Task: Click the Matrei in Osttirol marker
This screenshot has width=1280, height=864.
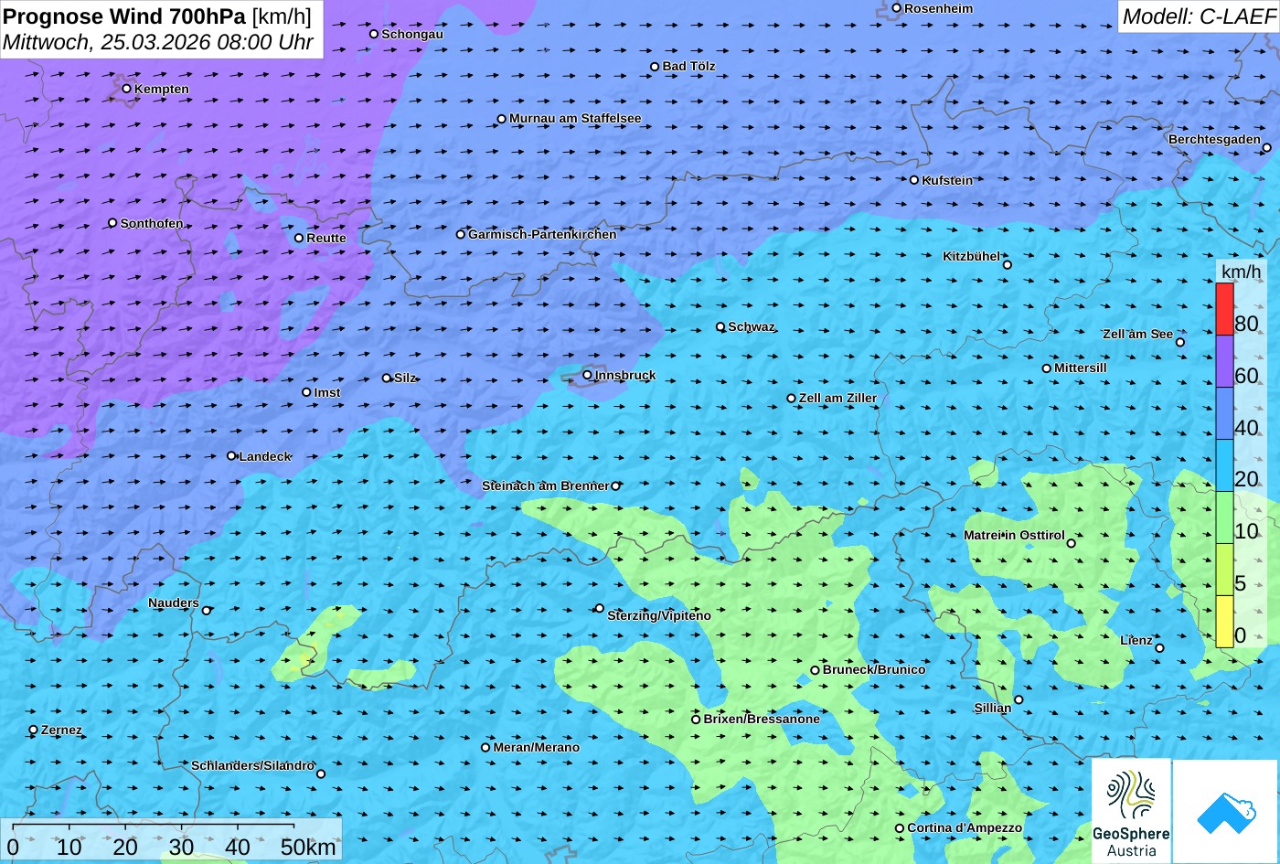Action: tap(1071, 543)
